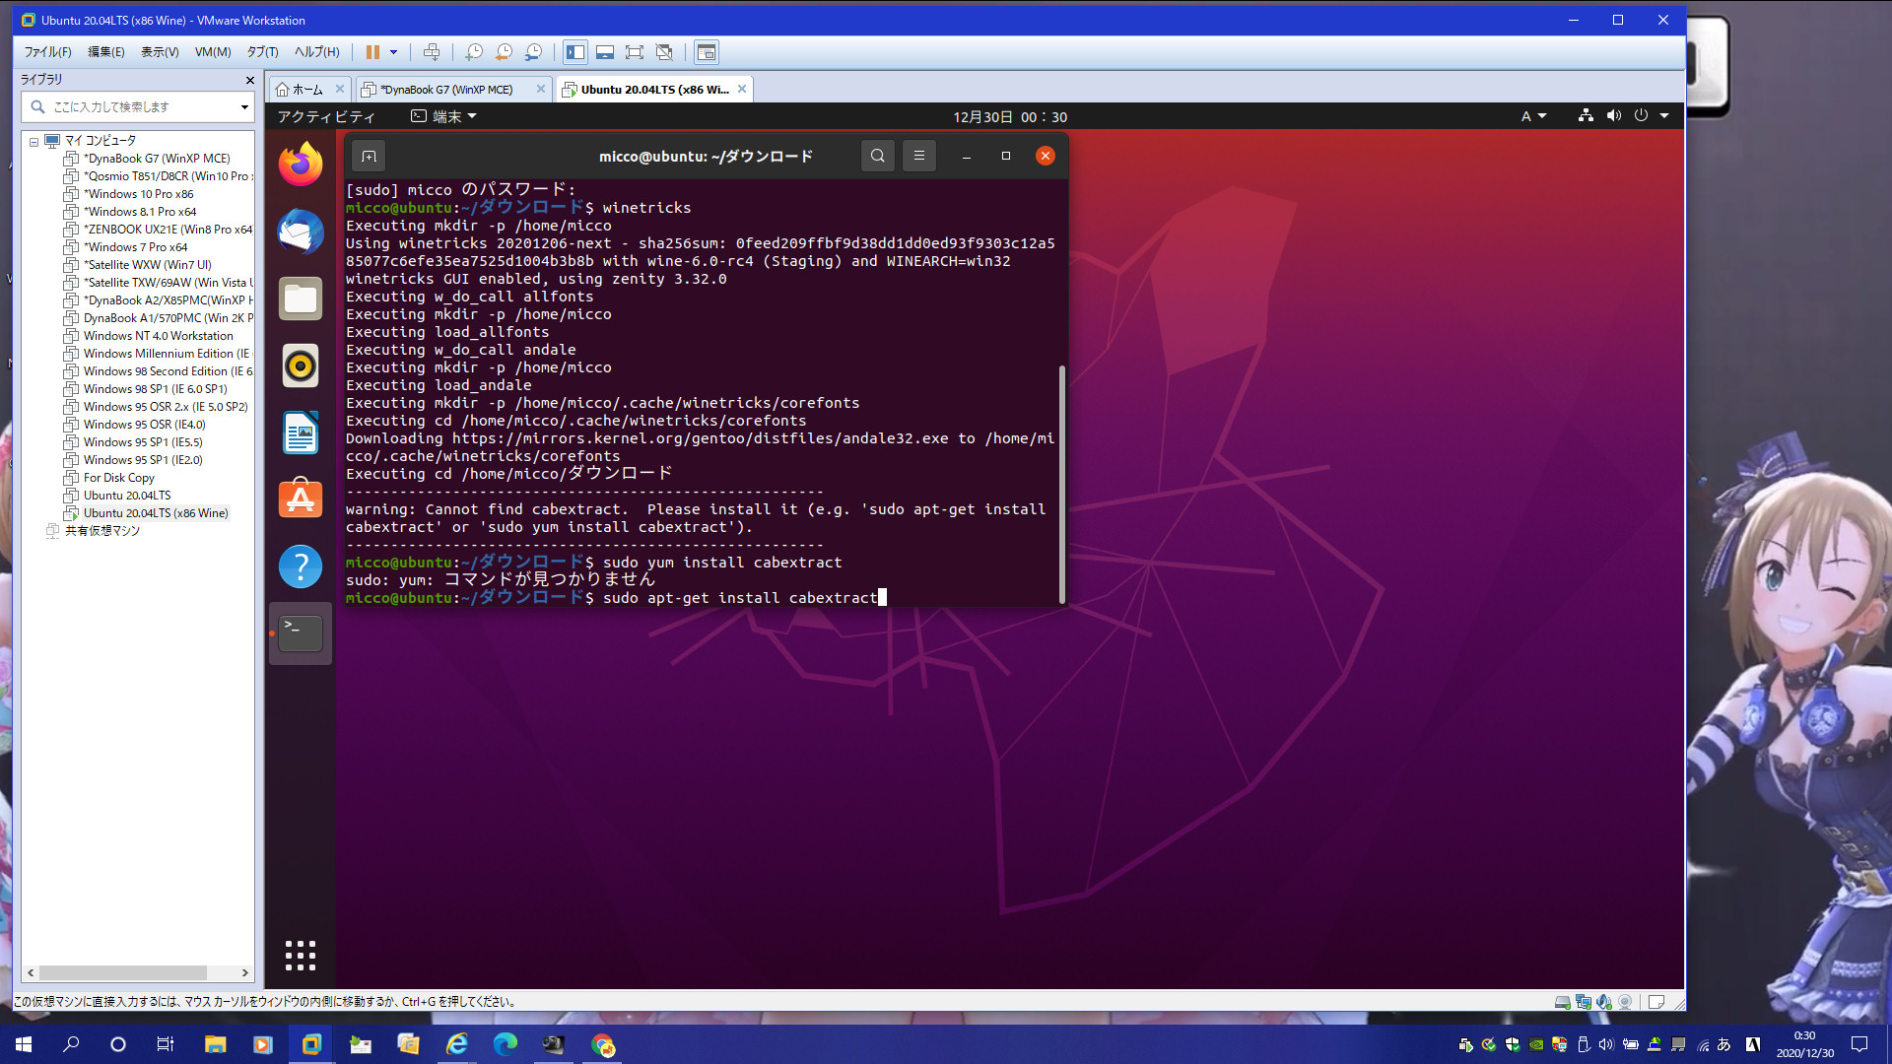Open LibreOffice Writer from dock

301,432
